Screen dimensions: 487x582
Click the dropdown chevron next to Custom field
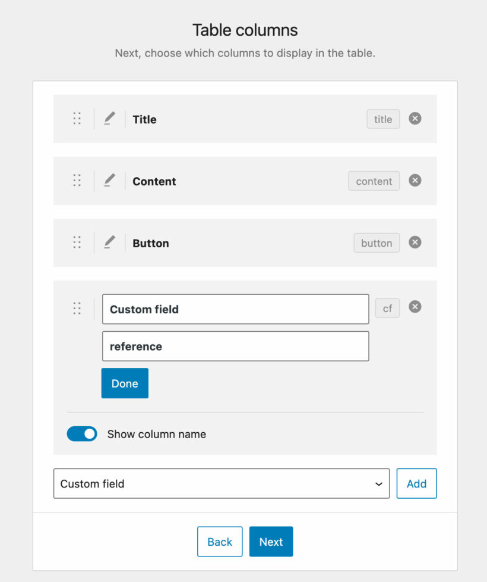379,483
